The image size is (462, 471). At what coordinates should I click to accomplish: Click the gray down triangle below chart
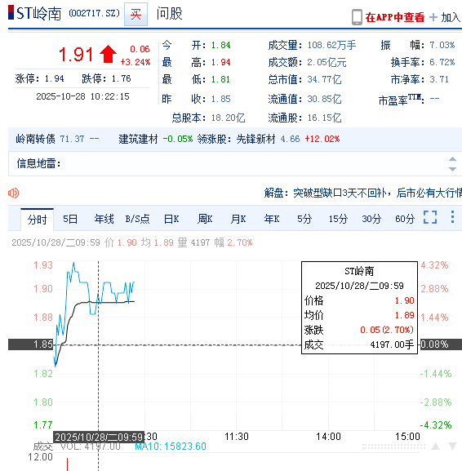[x=452, y=446]
